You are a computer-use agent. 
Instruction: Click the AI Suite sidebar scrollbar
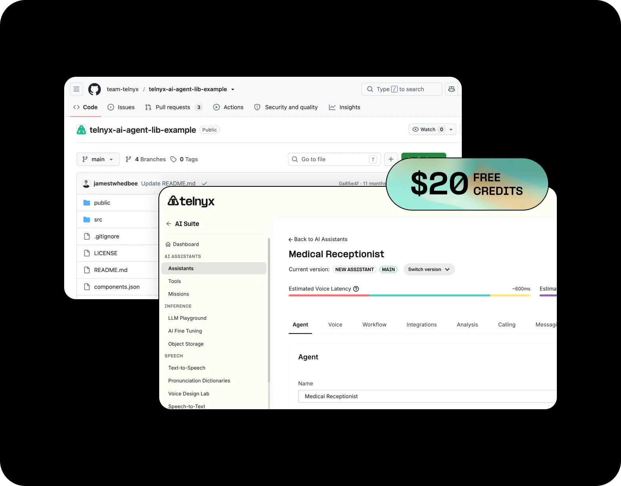(x=269, y=310)
